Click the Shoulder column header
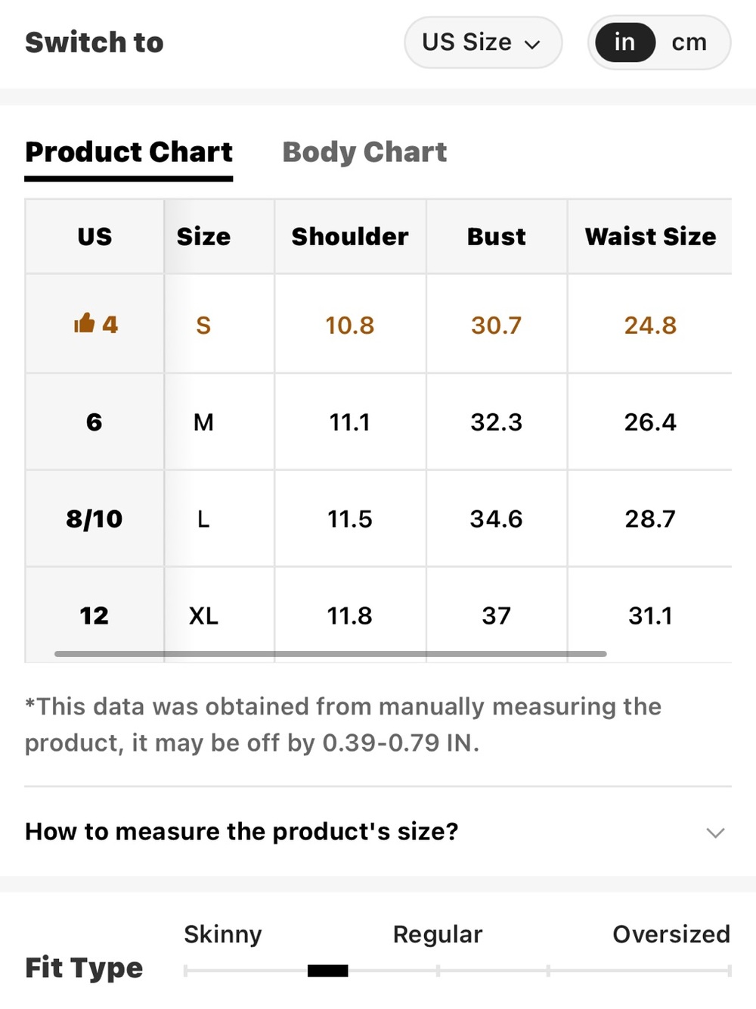 (x=350, y=236)
